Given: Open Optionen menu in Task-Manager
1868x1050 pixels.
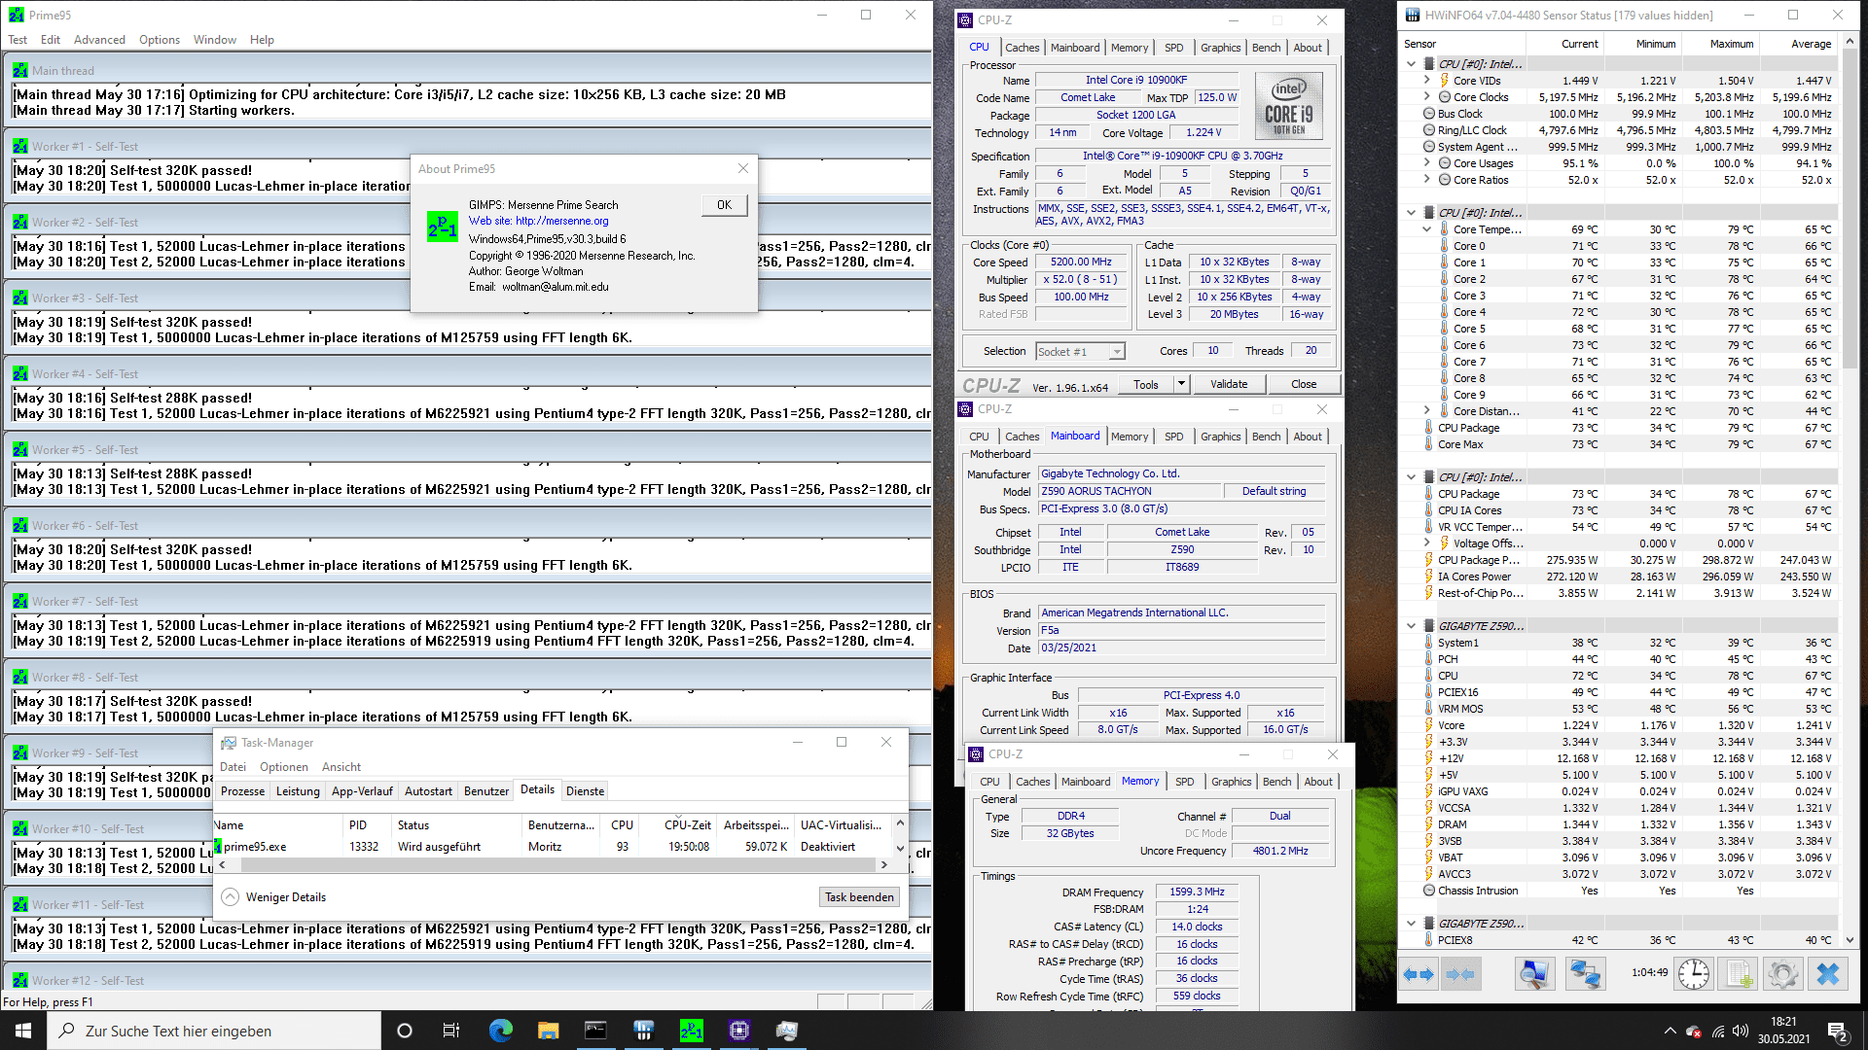Looking at the screenshot, I should pyautogui.click(x=283, y=767).
